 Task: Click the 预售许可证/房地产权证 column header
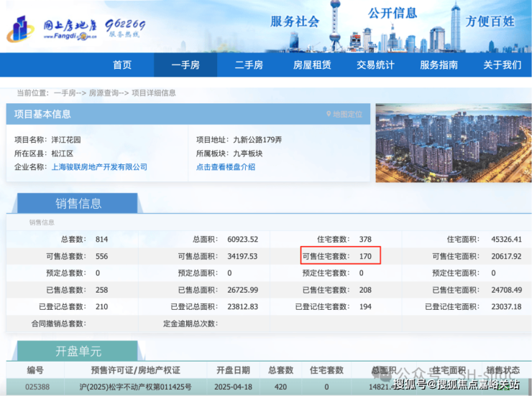(135, 370)
